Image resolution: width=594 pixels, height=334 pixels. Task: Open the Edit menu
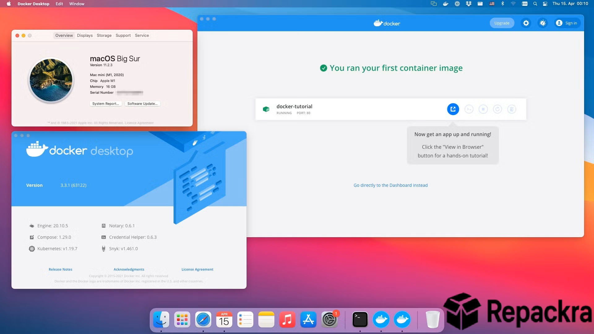(59, 4)
